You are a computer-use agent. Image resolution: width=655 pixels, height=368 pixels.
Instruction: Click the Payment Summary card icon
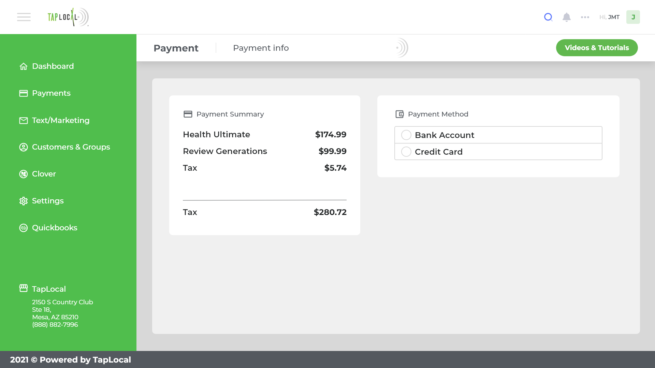(x=188, y=114)
